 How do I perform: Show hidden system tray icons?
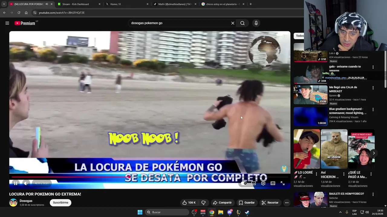340,212
